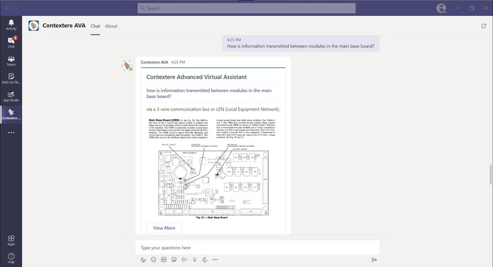
Task: Open the text Format options
Action: [x=143, y=260]
